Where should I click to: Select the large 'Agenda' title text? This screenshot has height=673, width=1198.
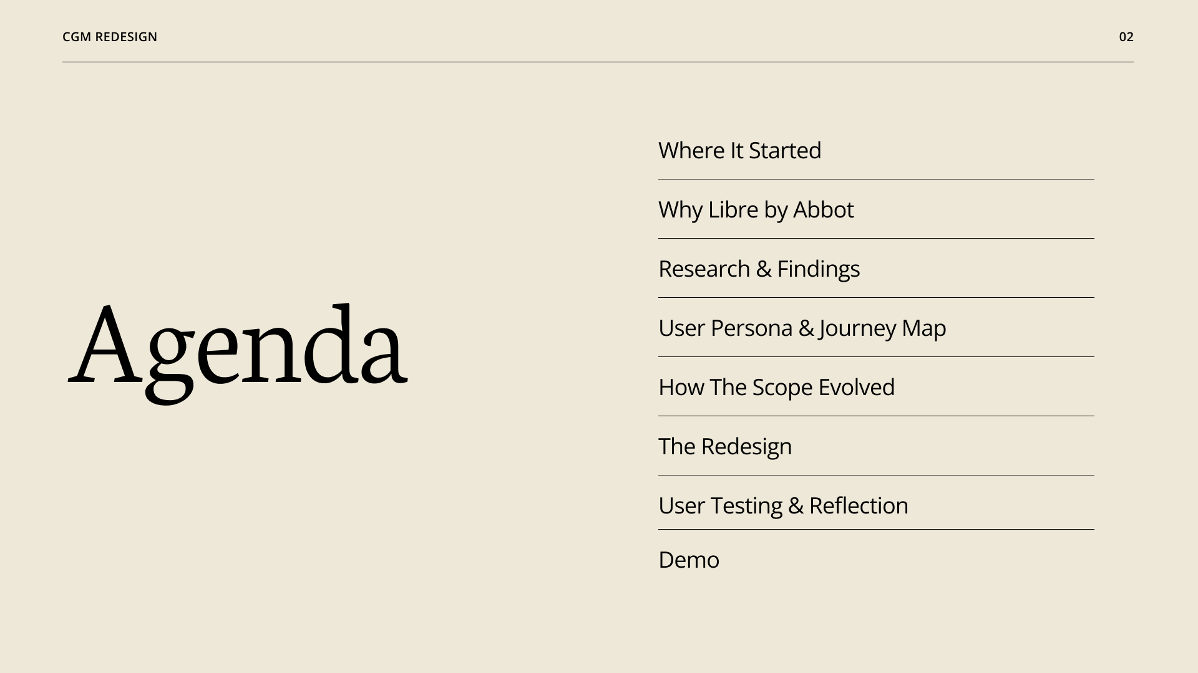[x=237, y=351]
